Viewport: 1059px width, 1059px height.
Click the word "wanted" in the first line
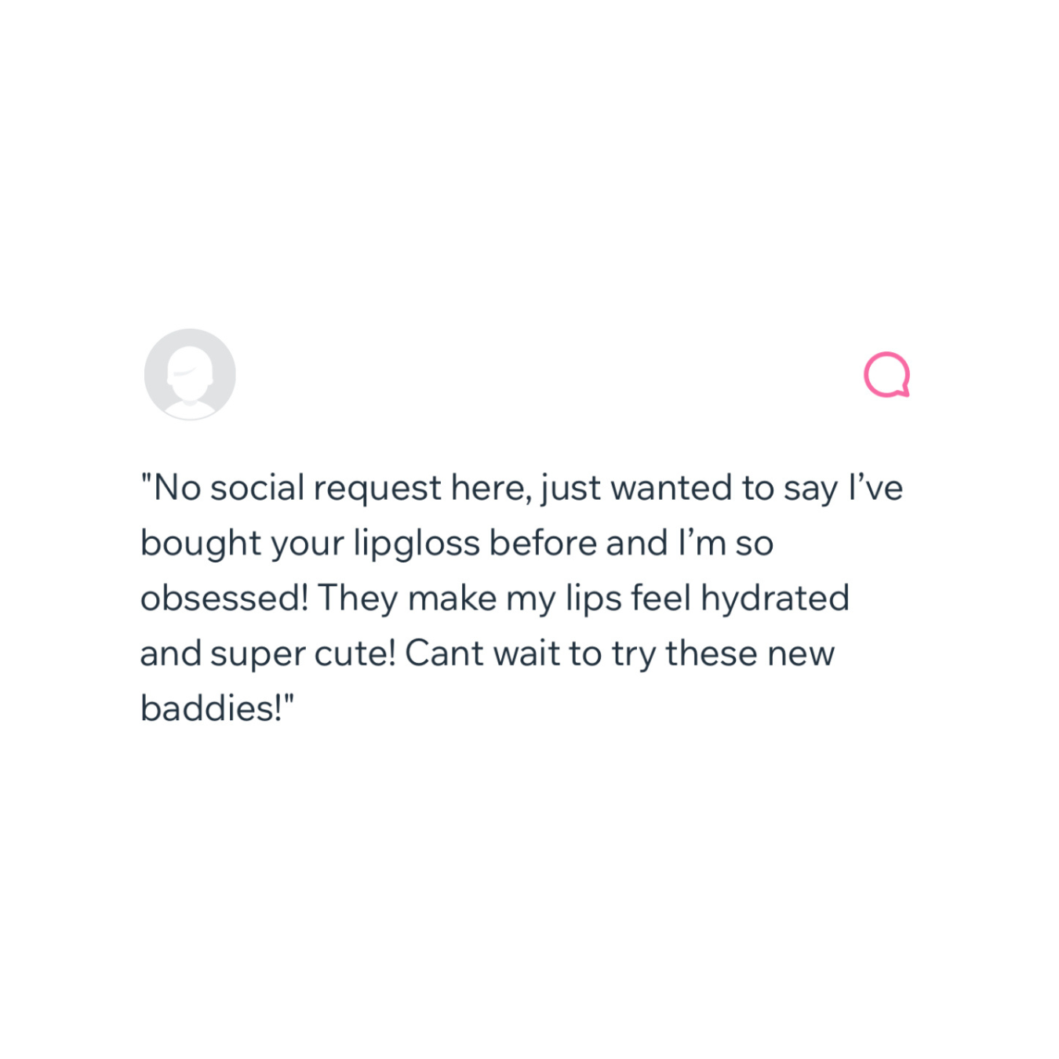(671, 488)
